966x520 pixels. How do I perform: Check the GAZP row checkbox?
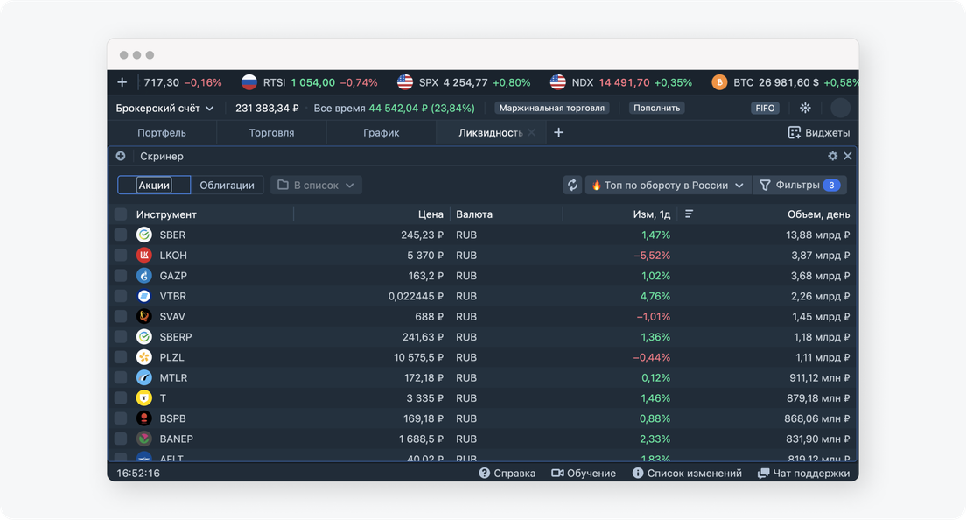point(121,276)
